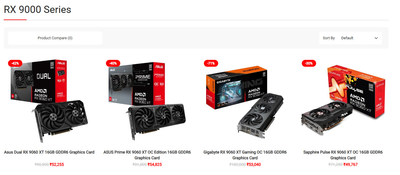The image size is (400, 175).
Task: Click ASUS Prime RX 9060 XT OC Edition title
Action: click(x=147, y=155)
